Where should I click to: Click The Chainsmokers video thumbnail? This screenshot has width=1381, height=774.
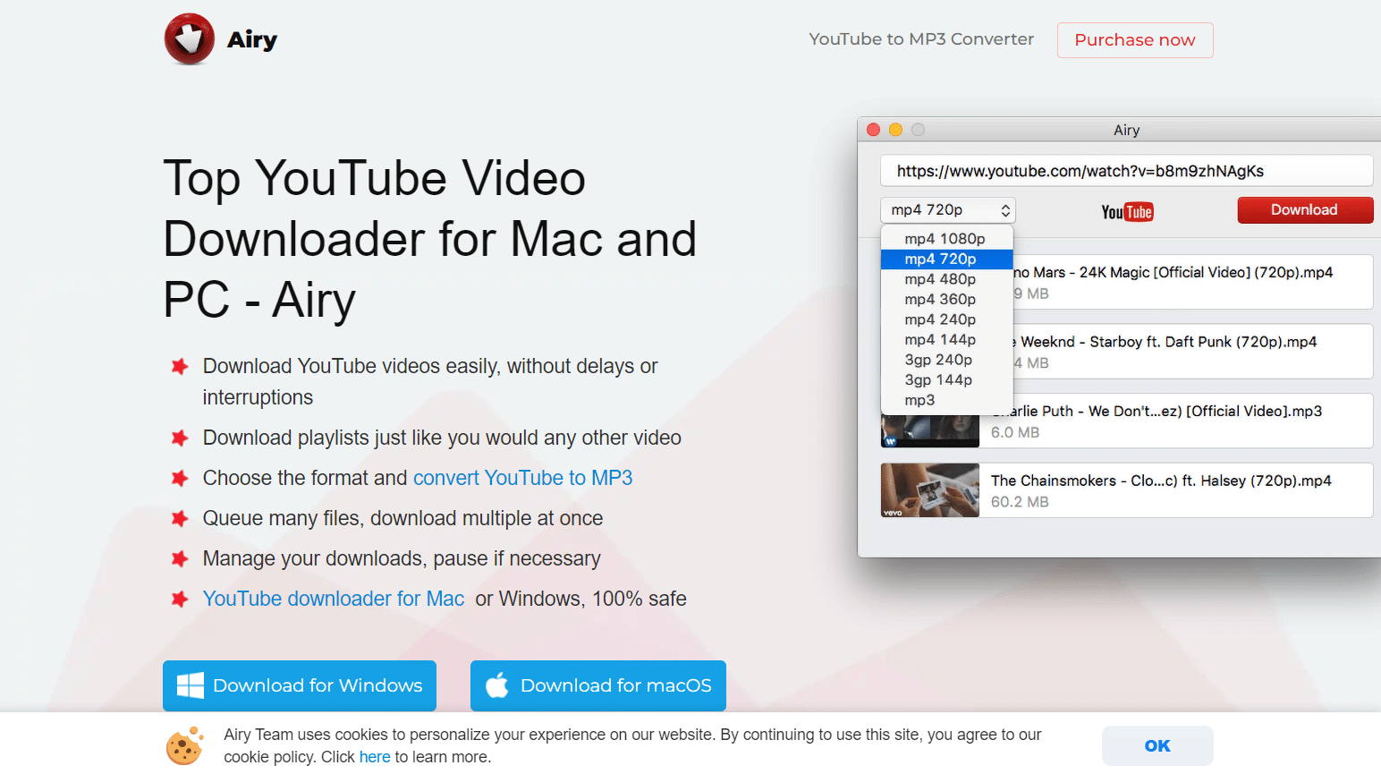tap(930, 490)
